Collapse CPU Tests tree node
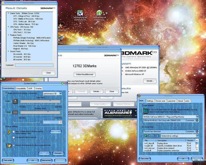The image size is (206, 165). click(8, 27)
